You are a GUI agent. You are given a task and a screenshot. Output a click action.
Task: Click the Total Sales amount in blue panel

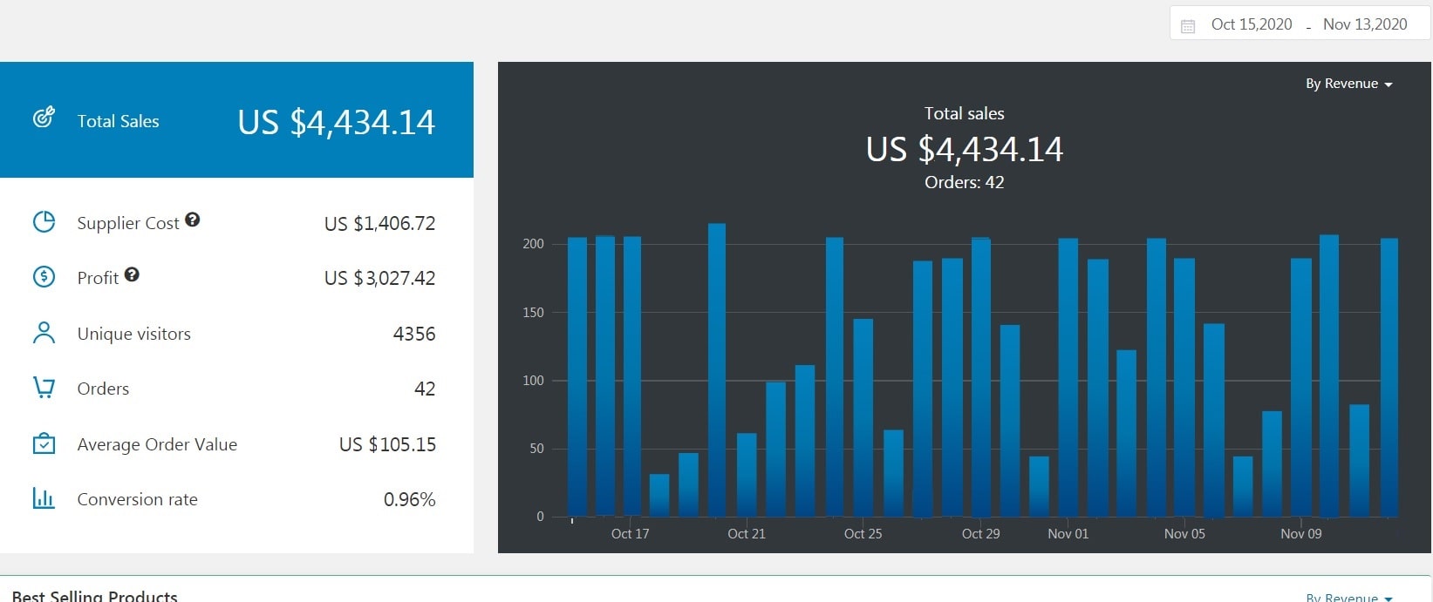coord(336,122)
